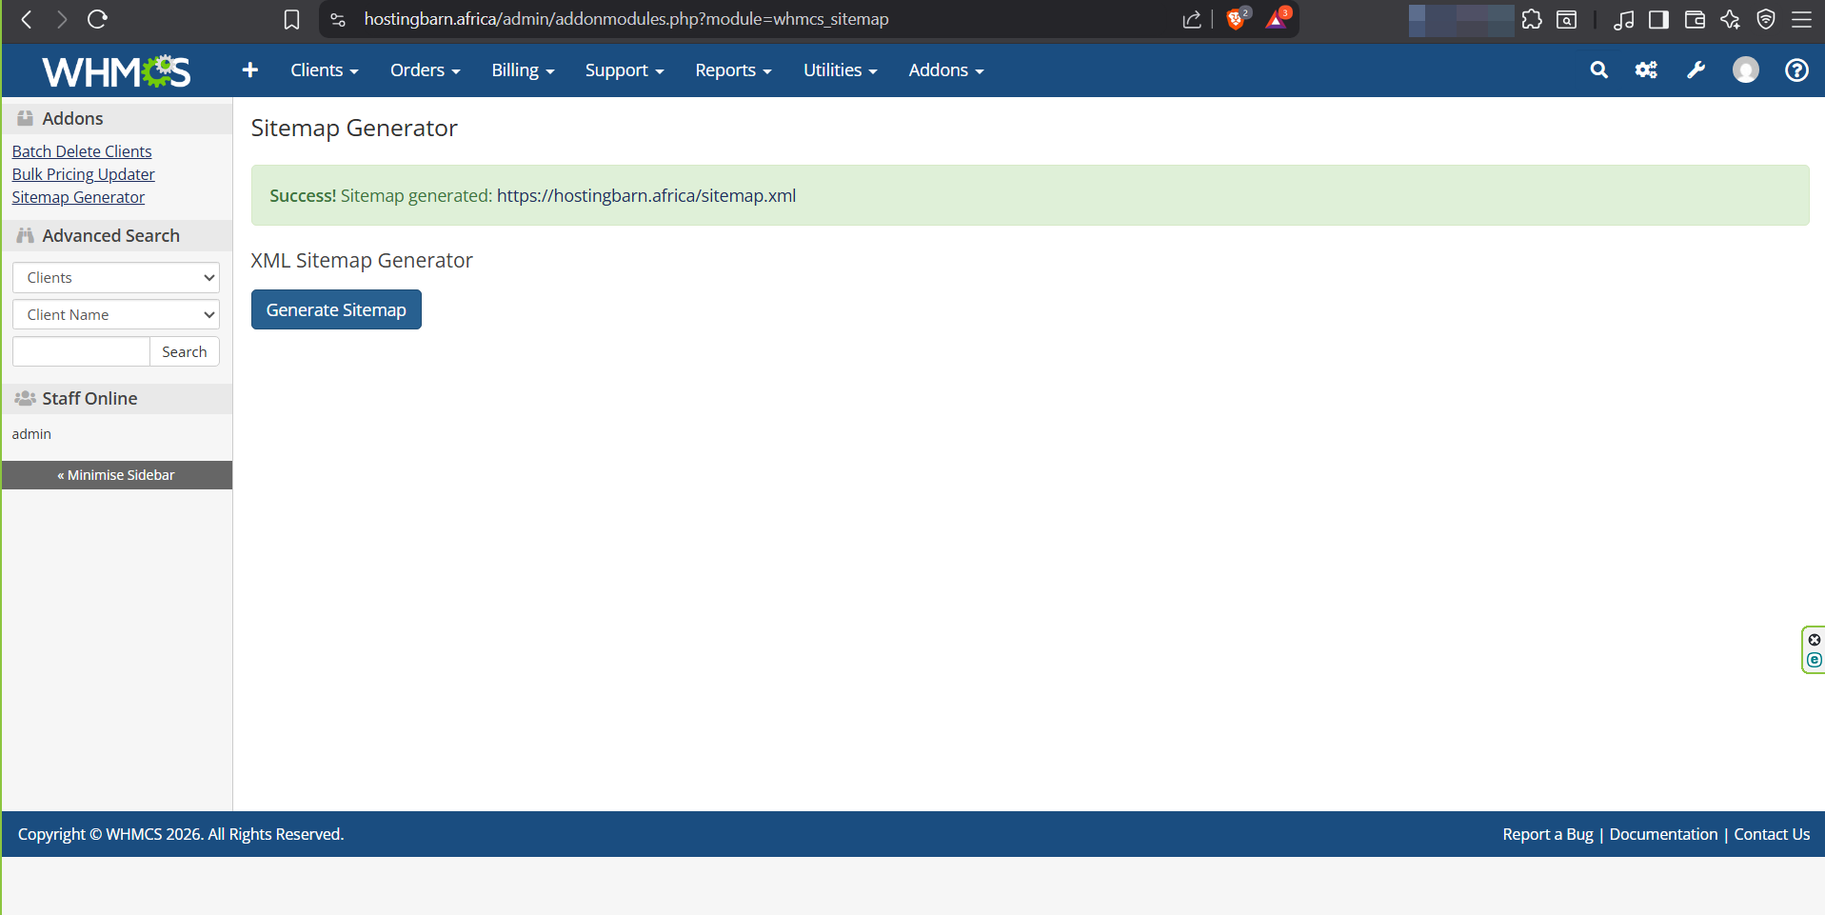Click the Brave Shields icon
Image resolution: width=1825 pixels, height=915 pixels.
(1237, 19)
